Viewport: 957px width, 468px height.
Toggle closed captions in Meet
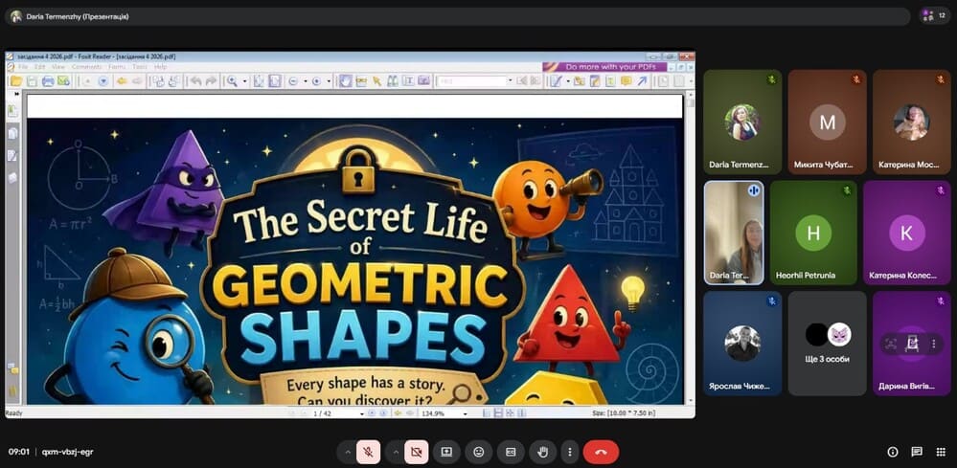click(511, 452)
